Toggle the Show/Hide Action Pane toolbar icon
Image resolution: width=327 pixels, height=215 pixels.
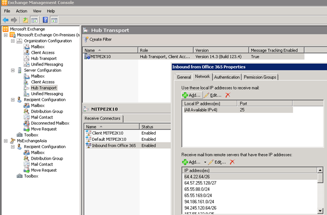(x=54, y=20)
